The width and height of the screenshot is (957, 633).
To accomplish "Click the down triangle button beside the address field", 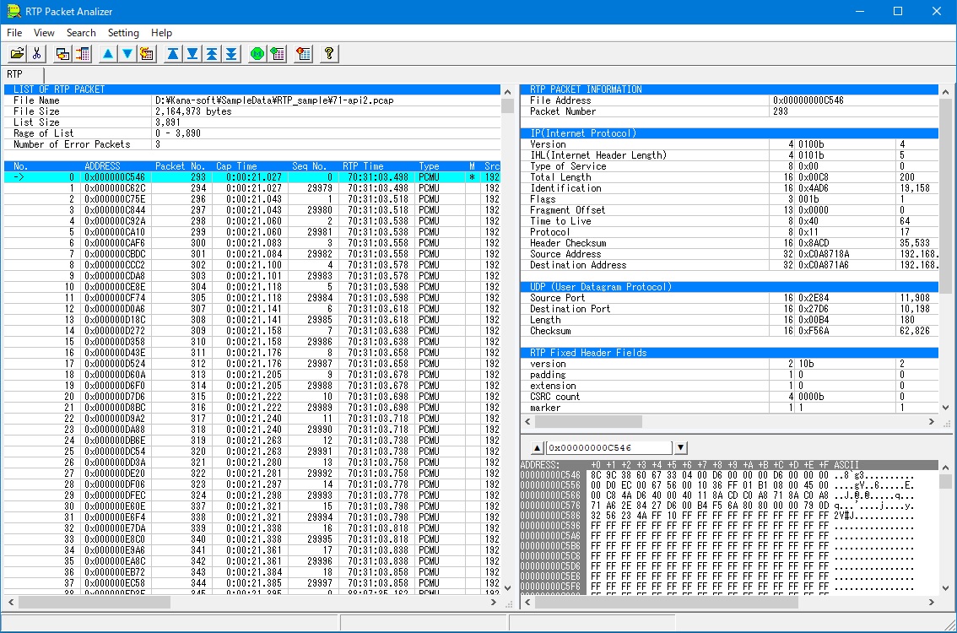I will click(x=680, y=447).
